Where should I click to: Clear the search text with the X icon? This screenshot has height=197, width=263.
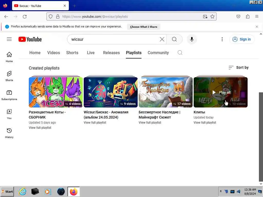[x=162, y=39]
